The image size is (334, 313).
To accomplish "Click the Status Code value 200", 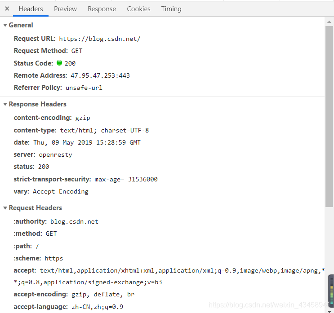I will (70, 63).
